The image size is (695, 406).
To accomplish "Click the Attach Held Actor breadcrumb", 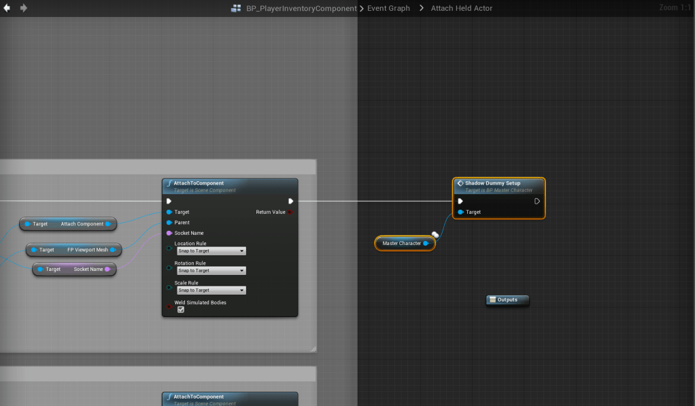I will tap(462, 8).
